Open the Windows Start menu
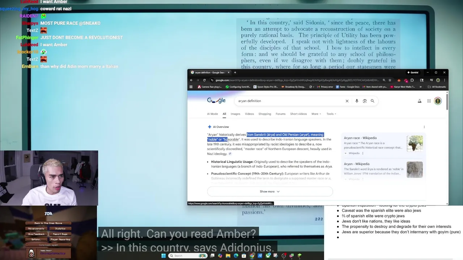Image resolution: width=463 pixels, height=260 pixels. click(163, 256)
